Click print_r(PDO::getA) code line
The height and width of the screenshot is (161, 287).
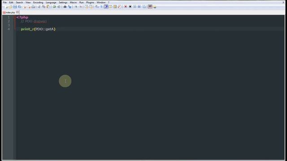pyautogui.click(x=38, y=29)
